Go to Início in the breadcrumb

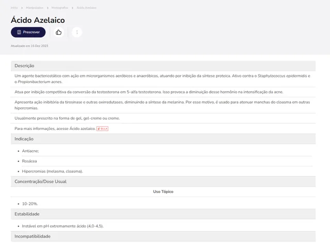point(14,8)
